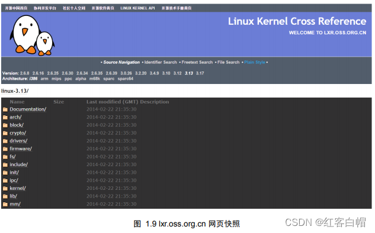
Task: Choose the mips architecture
Action: (x=56, y=79)
